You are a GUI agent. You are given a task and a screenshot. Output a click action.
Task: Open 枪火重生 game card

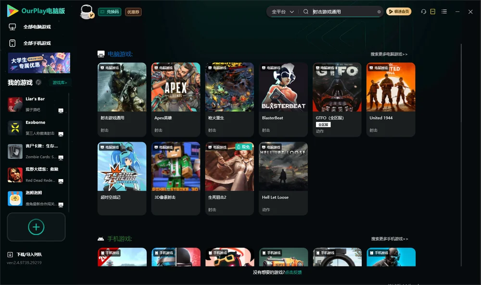pos(229,100)
